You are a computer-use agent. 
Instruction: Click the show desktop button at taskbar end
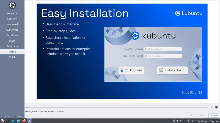[x=217, y=121]
